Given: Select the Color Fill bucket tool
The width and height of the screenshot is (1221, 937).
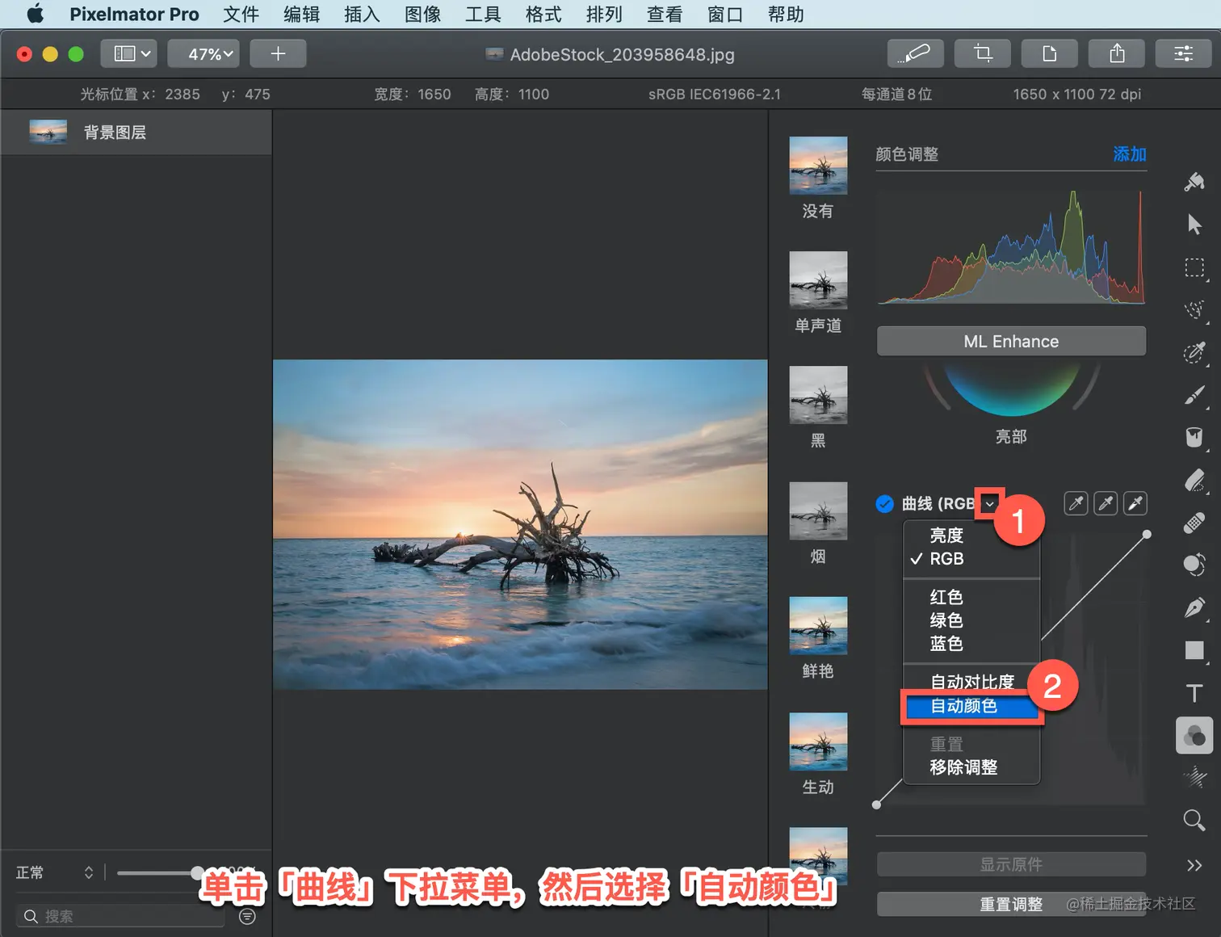Looking at the screenshot, I should (x=1194, y=437).
